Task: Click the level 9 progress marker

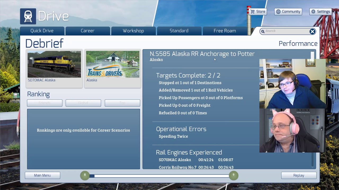Action: click(233, 175)
